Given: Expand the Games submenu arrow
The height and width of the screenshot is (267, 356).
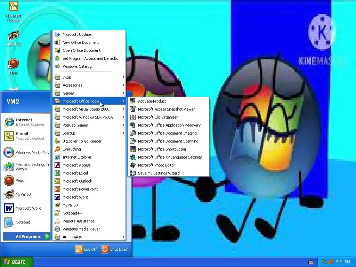Looking at the screenshot, I should tap(123, 93).
